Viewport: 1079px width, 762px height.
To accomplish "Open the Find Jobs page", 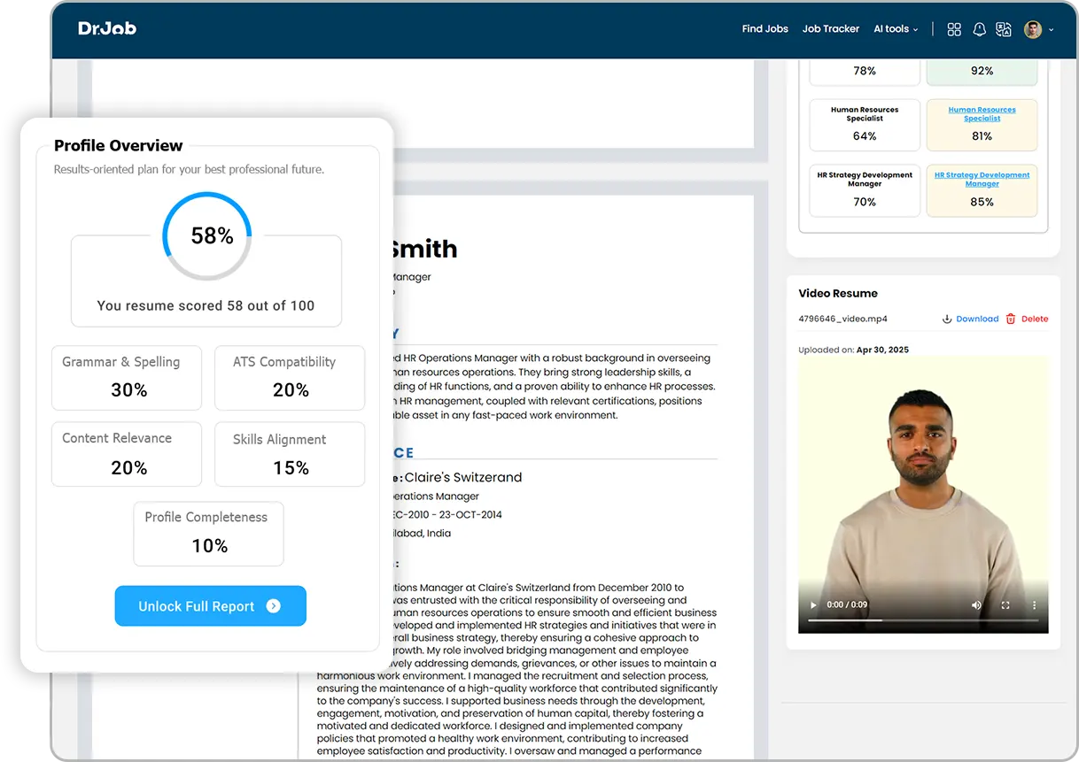I will (x=765, y=29).
